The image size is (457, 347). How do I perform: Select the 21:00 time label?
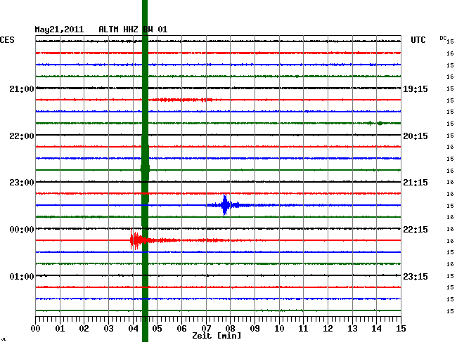(x=22, y=89)
